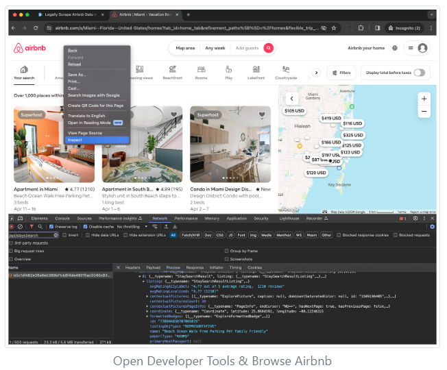Viewport: 447px width, 370px height.
Task: Click the $120 USD map price marker
Action: tap(316, 173)
